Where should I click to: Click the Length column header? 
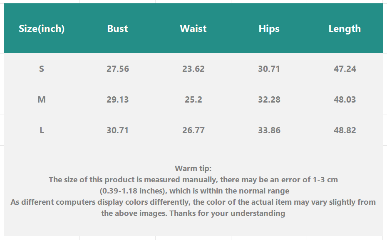[x=345, y=29]
